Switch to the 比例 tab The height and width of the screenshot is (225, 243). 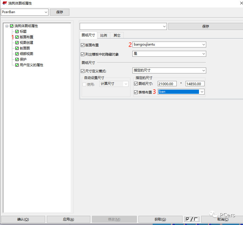click(x=103, y=35)
